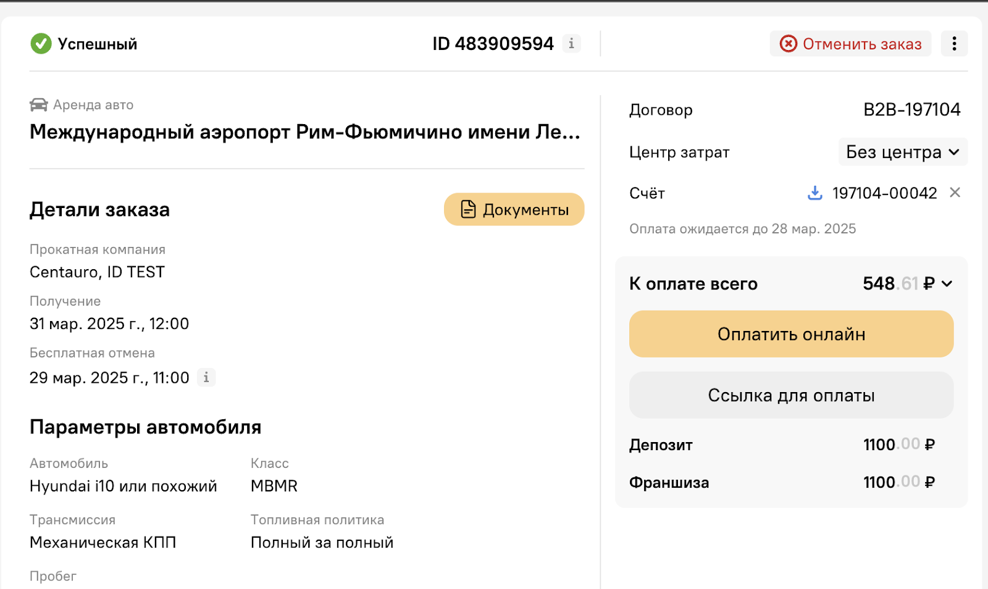Click the contract number B2B-197104
Screen dimensions: 988x589
click(911, 110)
